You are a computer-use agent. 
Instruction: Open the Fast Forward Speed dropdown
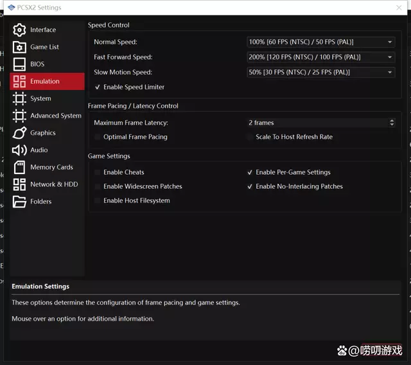coord(321,57)
